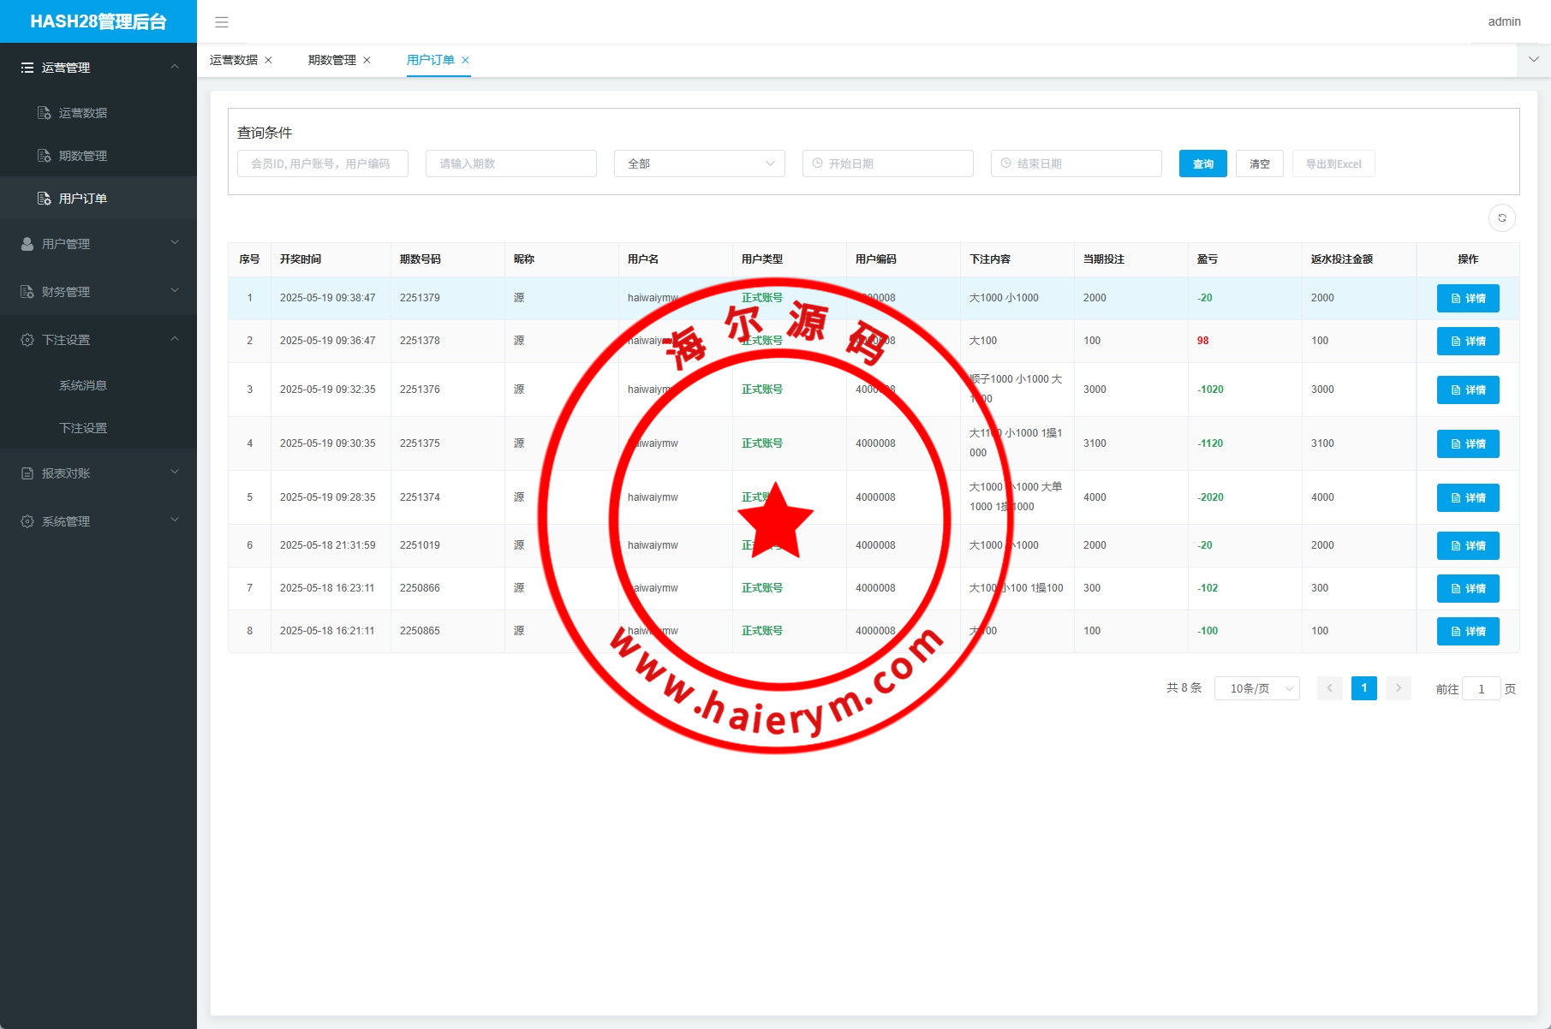Open the 全部 status dropdown
Screen dimensions: 1551x1029
click(x=699, y=164)
